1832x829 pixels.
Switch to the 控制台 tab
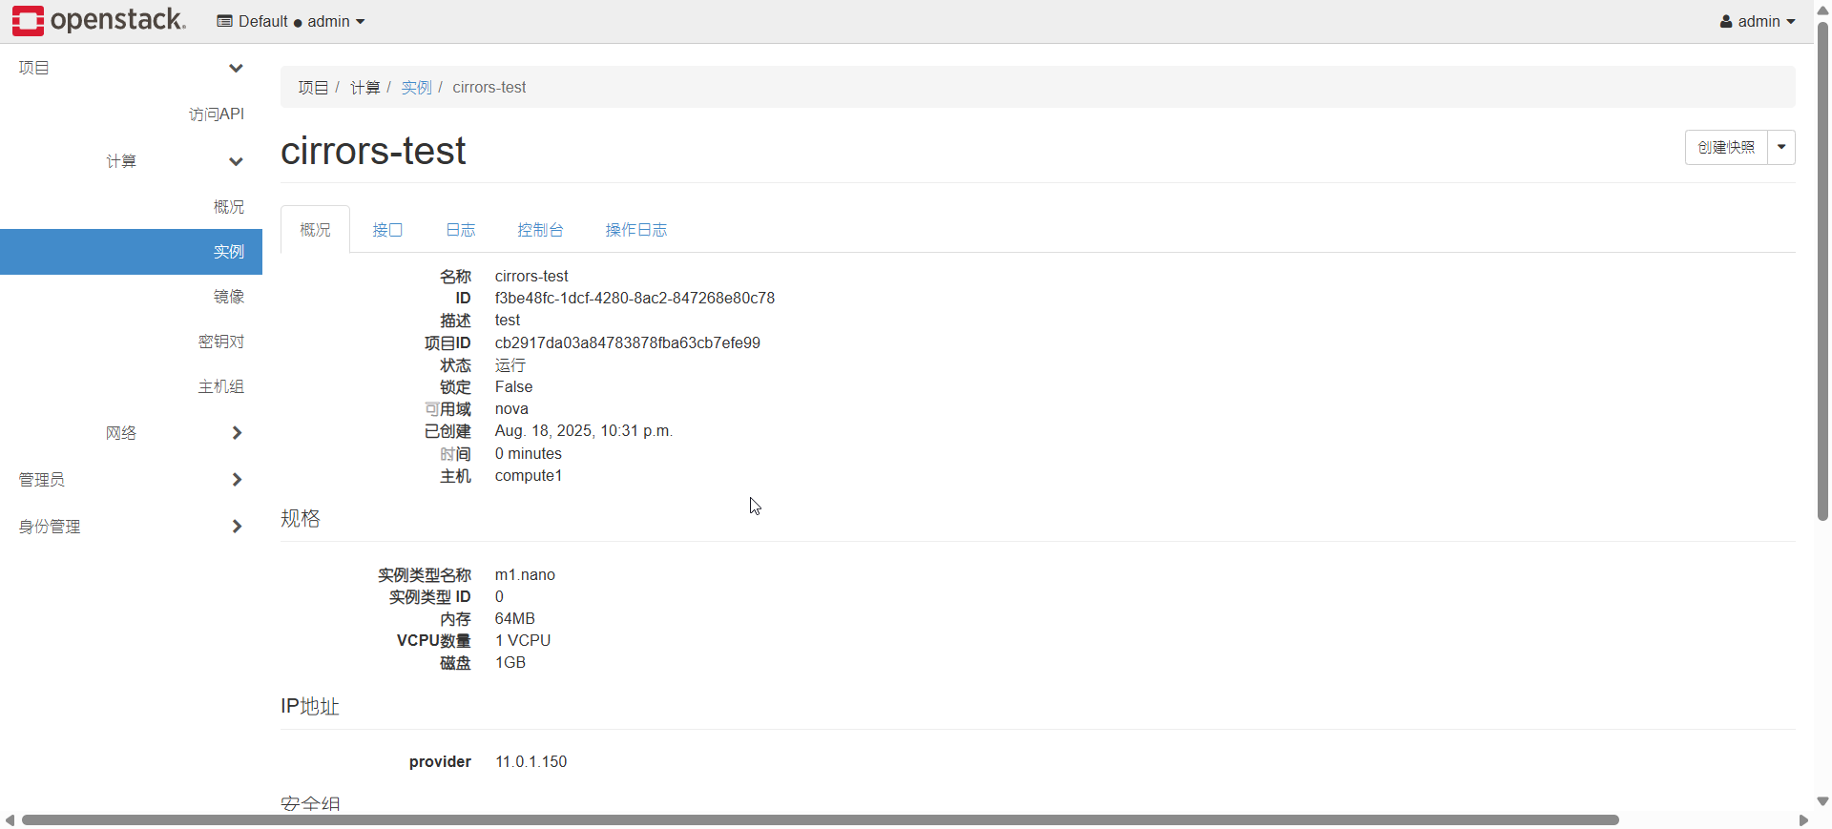[x=540, y=230]
